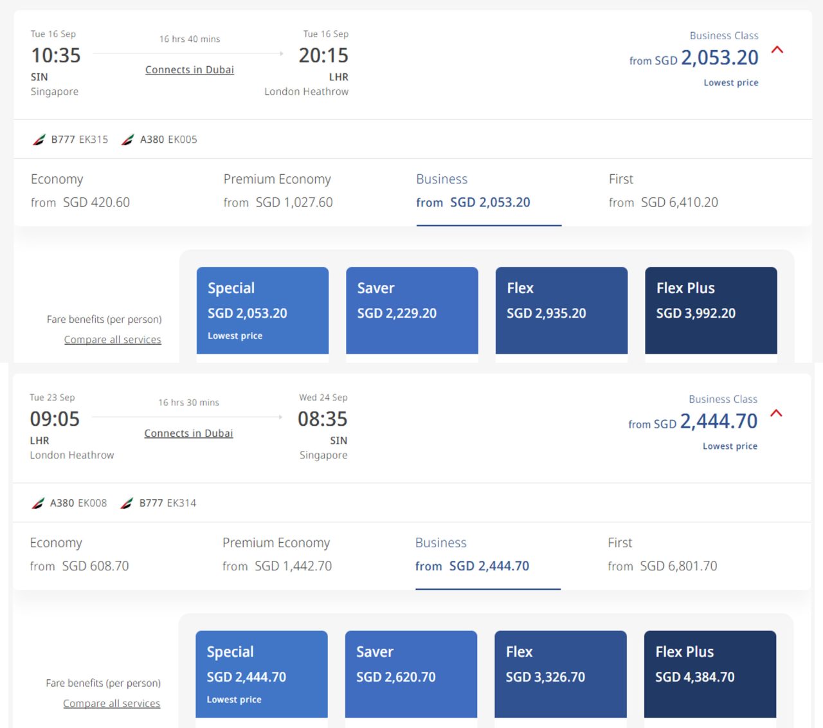Open Connects in Dubai link for 16 hrs 40 mins flight

pos(190,70)
